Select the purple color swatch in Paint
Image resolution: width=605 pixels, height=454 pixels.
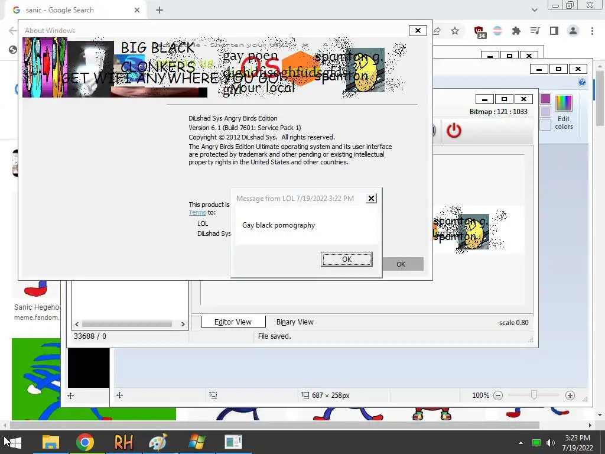point(545,99)
